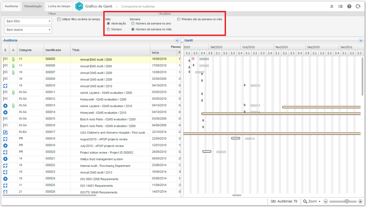Select 'Número da semana no mês' radio option

tap(133, 29)
